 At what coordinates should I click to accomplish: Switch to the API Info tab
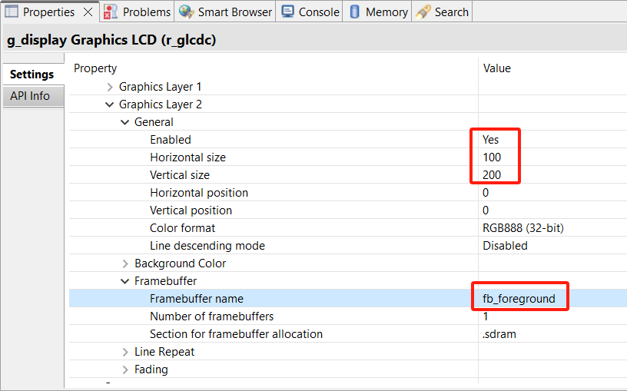pos(30,96)
